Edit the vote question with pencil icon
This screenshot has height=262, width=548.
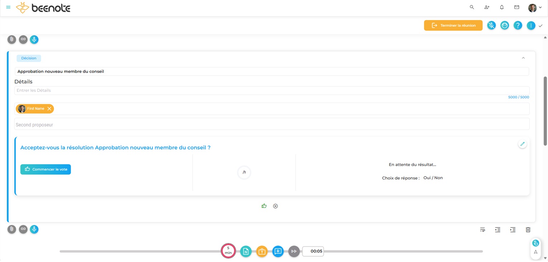tap(522, 144)
